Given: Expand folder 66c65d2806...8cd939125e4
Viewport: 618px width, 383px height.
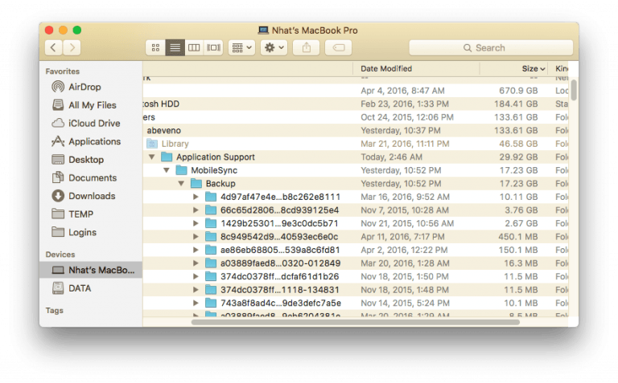Looking at the screenshot, I should coord(196,210).
